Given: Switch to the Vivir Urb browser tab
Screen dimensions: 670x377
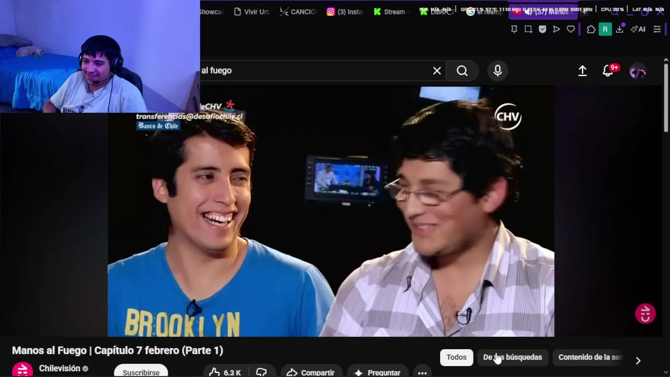Looking at the screenshot, I should [252, 12].
